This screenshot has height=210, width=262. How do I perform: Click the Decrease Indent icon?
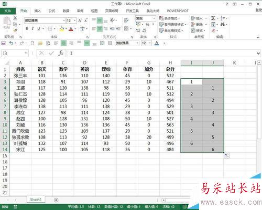pos(112,28)
